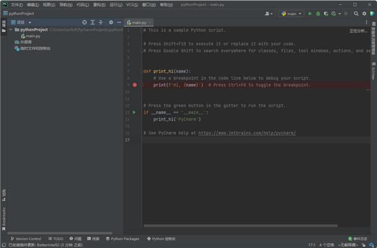Click the fold end marker at line 9
The width and height of the screenshot is (377, 248).
tap(141, 85)
